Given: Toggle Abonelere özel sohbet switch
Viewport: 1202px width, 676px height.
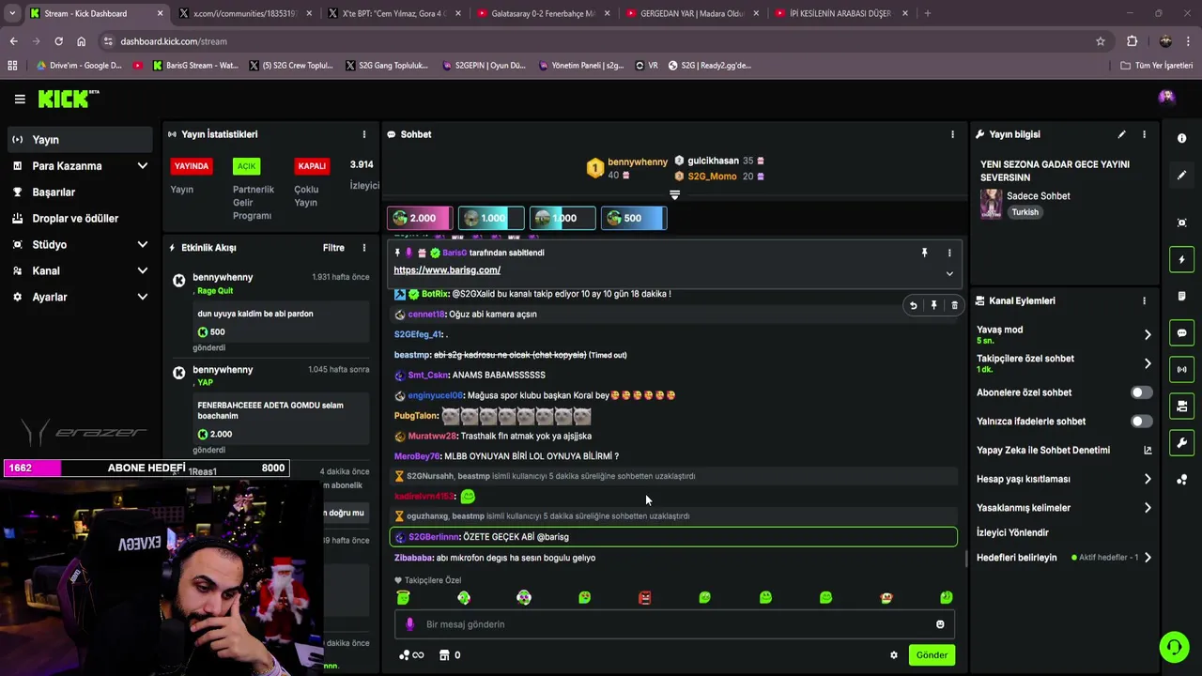Looking at the screenshot, I should click(1141, 392).
